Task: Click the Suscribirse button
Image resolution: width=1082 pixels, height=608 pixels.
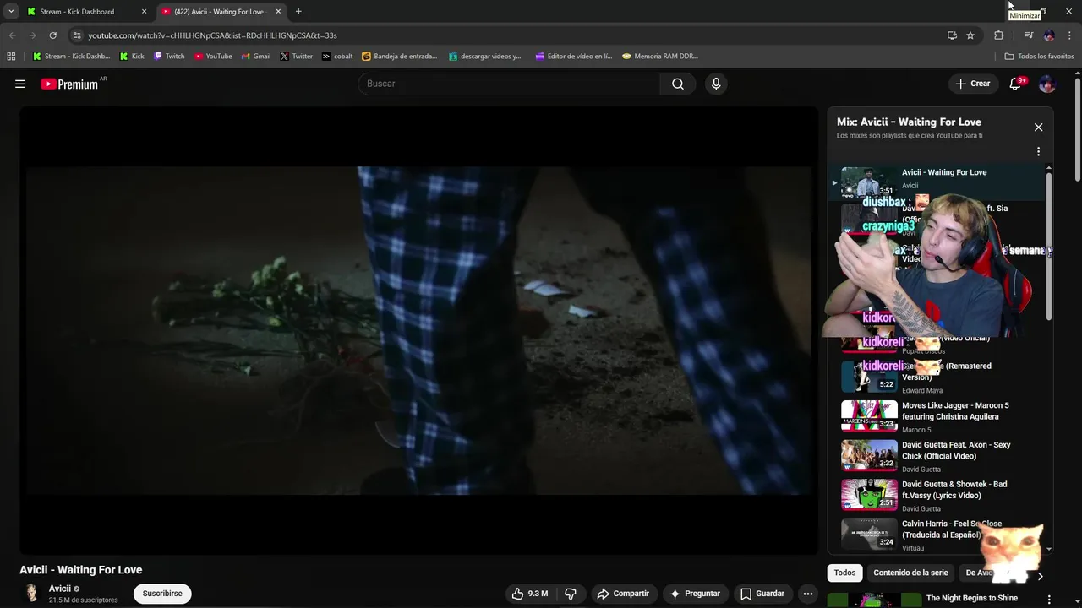Action: 162,594
